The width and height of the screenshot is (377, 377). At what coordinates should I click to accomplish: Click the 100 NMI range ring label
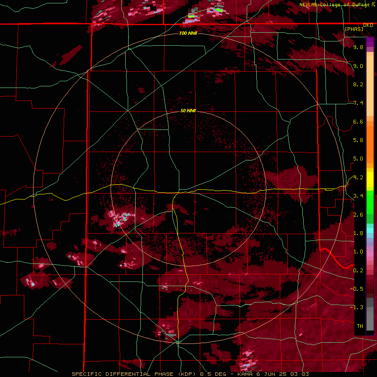[188, 33]
